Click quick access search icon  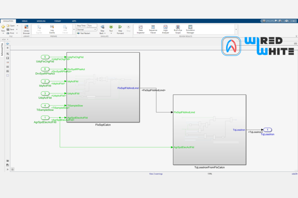[276, 21]
